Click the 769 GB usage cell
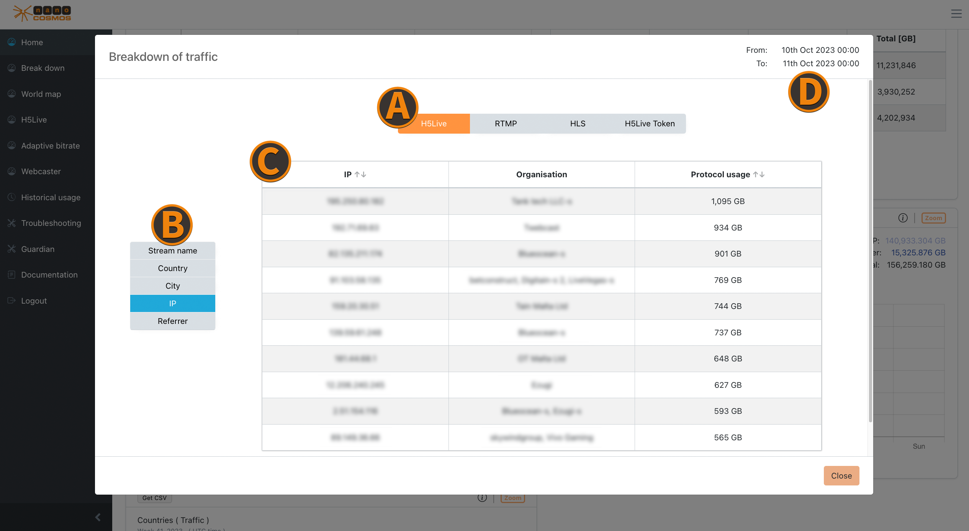969x531 pixels. click(728, 280)
